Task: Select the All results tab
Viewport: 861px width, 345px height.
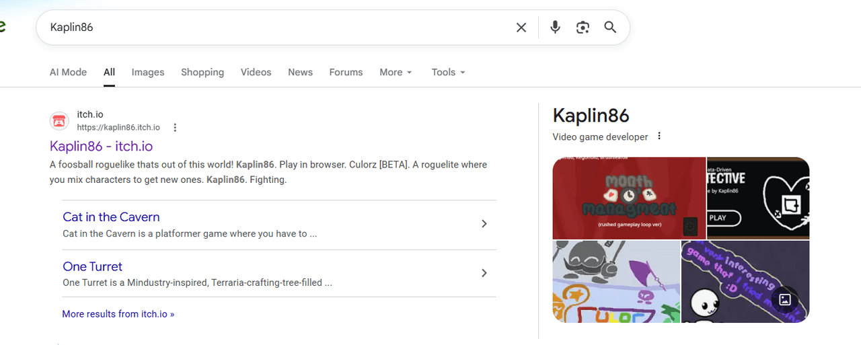Action: (109, 72)
